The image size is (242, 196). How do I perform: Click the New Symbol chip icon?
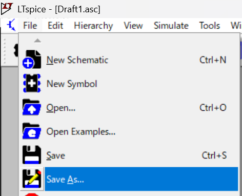point(32,83)
